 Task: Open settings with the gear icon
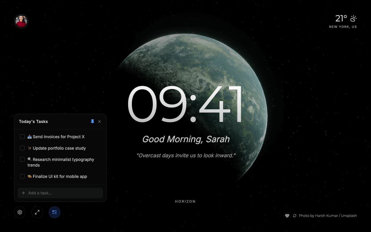[x=20, y=212]
